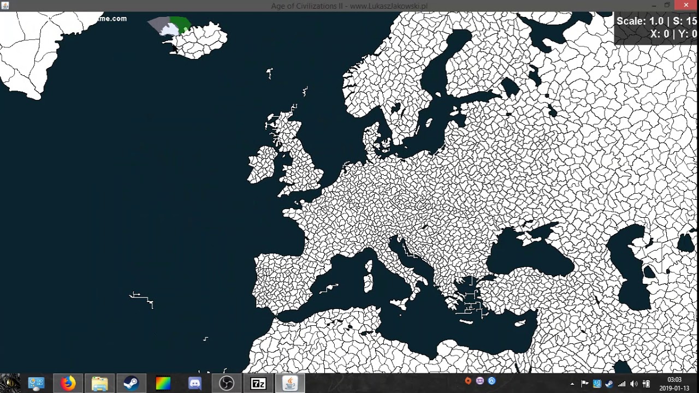The image size is (699, 393).
Task: Show hidden system tray icons
Action: click(x=572, y=384)
